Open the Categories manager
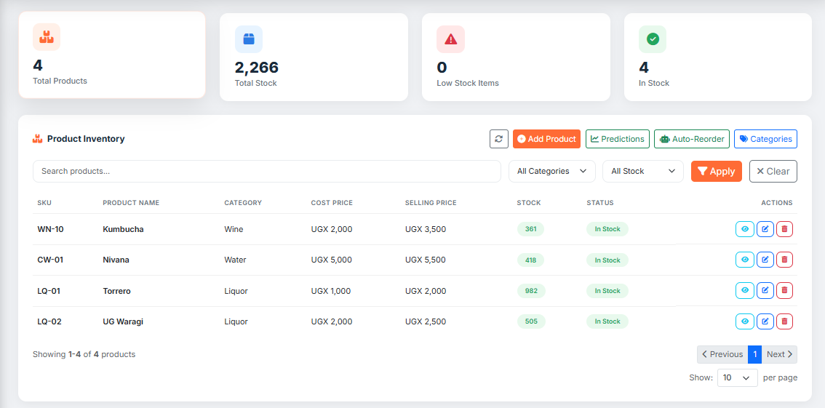This screenshot has width=825, height=408. 765,139
